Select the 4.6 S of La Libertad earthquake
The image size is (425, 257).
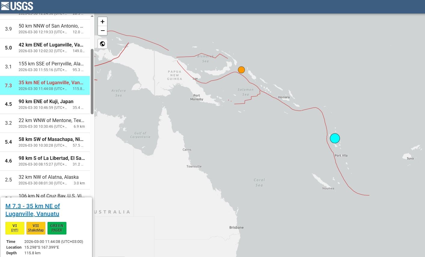click(45, 161)
